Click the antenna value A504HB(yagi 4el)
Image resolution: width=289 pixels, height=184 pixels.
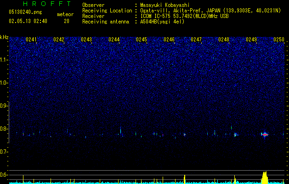[x=162, y=22]
